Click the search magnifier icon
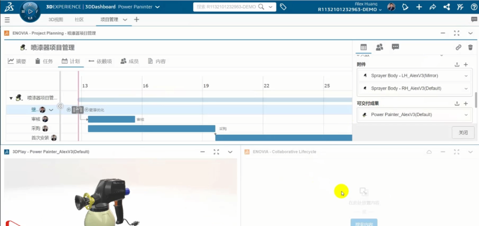The height and width of the screenshot is (226, 479). [x=262, y=7]
